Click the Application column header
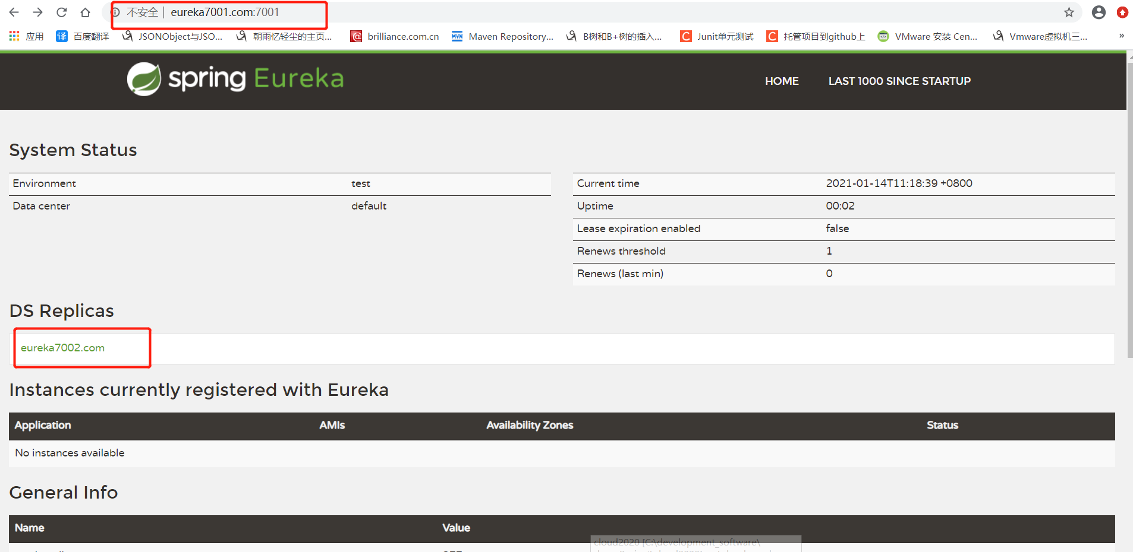The height and width of the screenshot is (552, 1133). tap(43, 425)
